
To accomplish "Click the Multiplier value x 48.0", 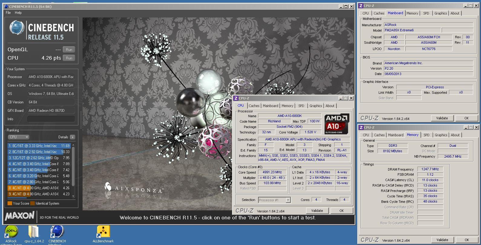I will coord(272,178).
